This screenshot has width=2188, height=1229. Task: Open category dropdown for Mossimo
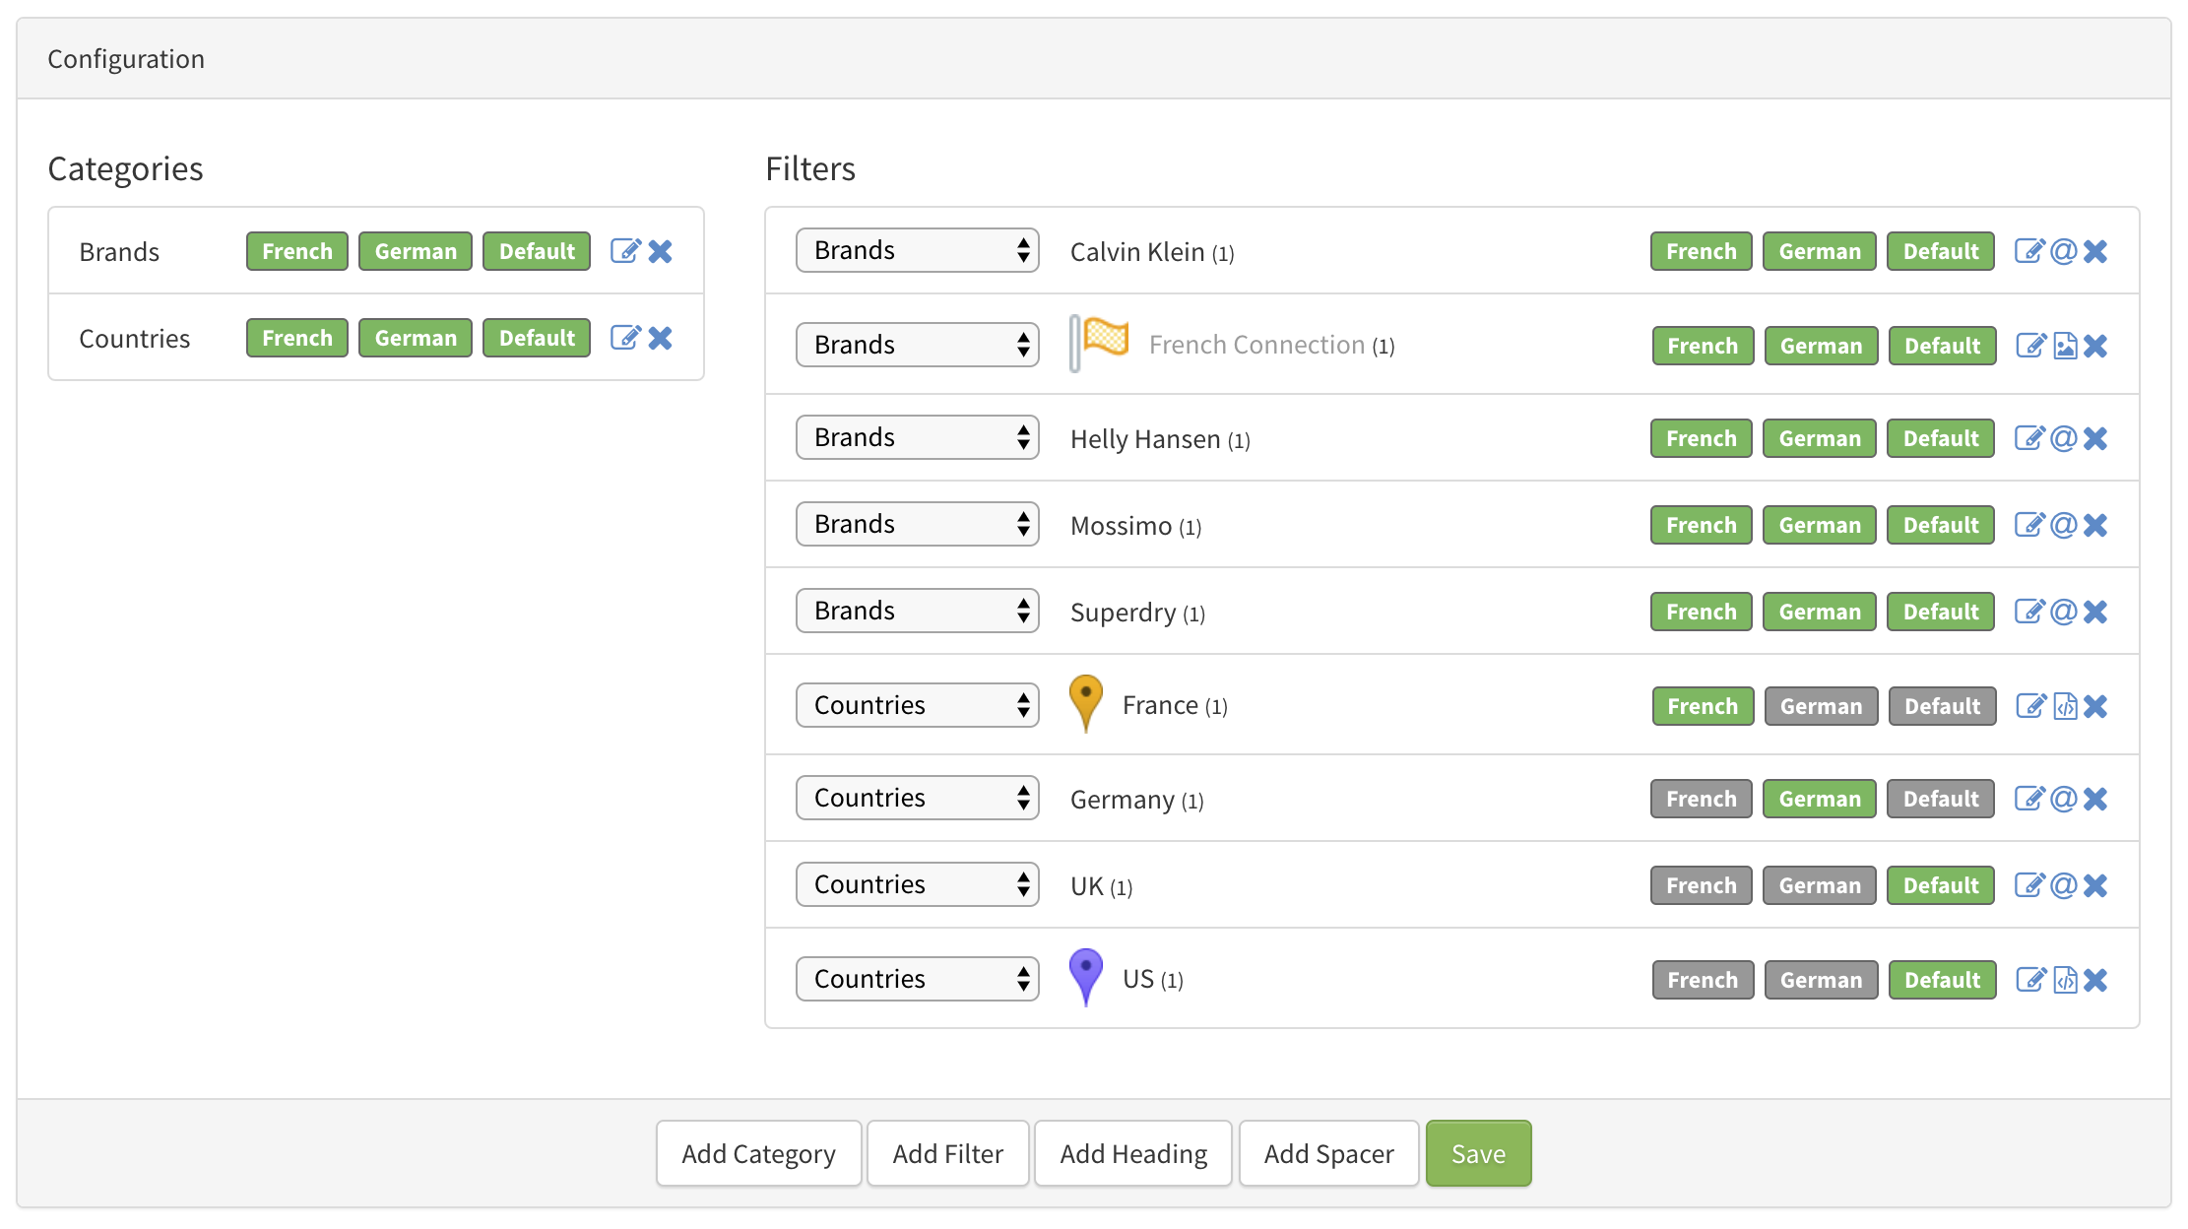tap(918, 524)
